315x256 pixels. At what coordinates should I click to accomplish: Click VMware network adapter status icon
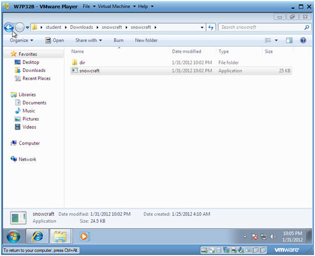point(226,250)
